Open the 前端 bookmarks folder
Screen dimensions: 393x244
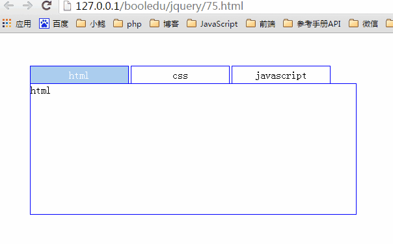[x=260, y=24]
